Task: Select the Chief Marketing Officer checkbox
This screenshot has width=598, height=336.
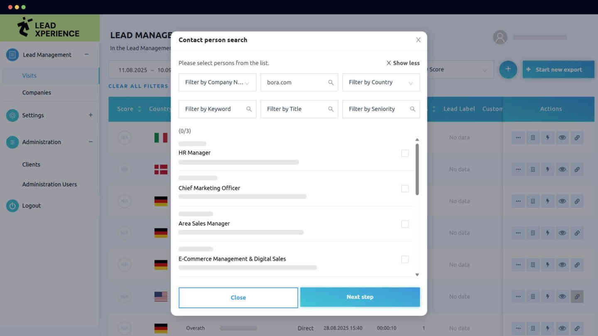Action: [x=405, y=189]
